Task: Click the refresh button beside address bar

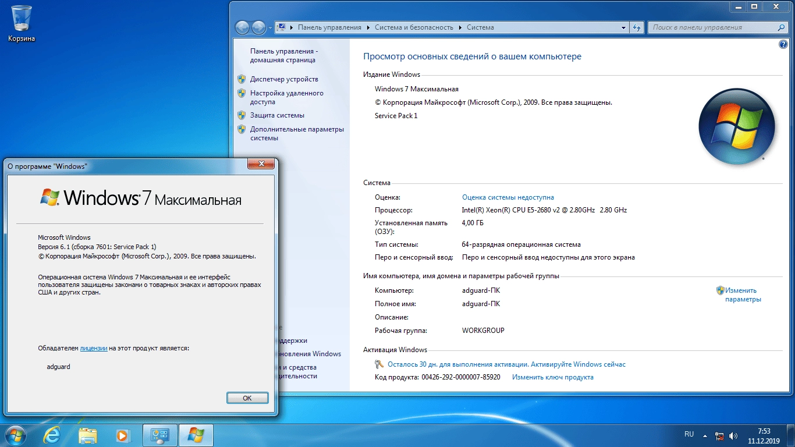Action: pyautogui.click(x=637, y=27)
